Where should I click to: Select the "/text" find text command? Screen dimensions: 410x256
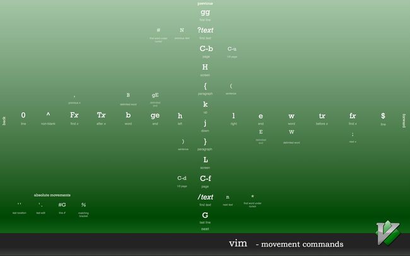[205, 197]
